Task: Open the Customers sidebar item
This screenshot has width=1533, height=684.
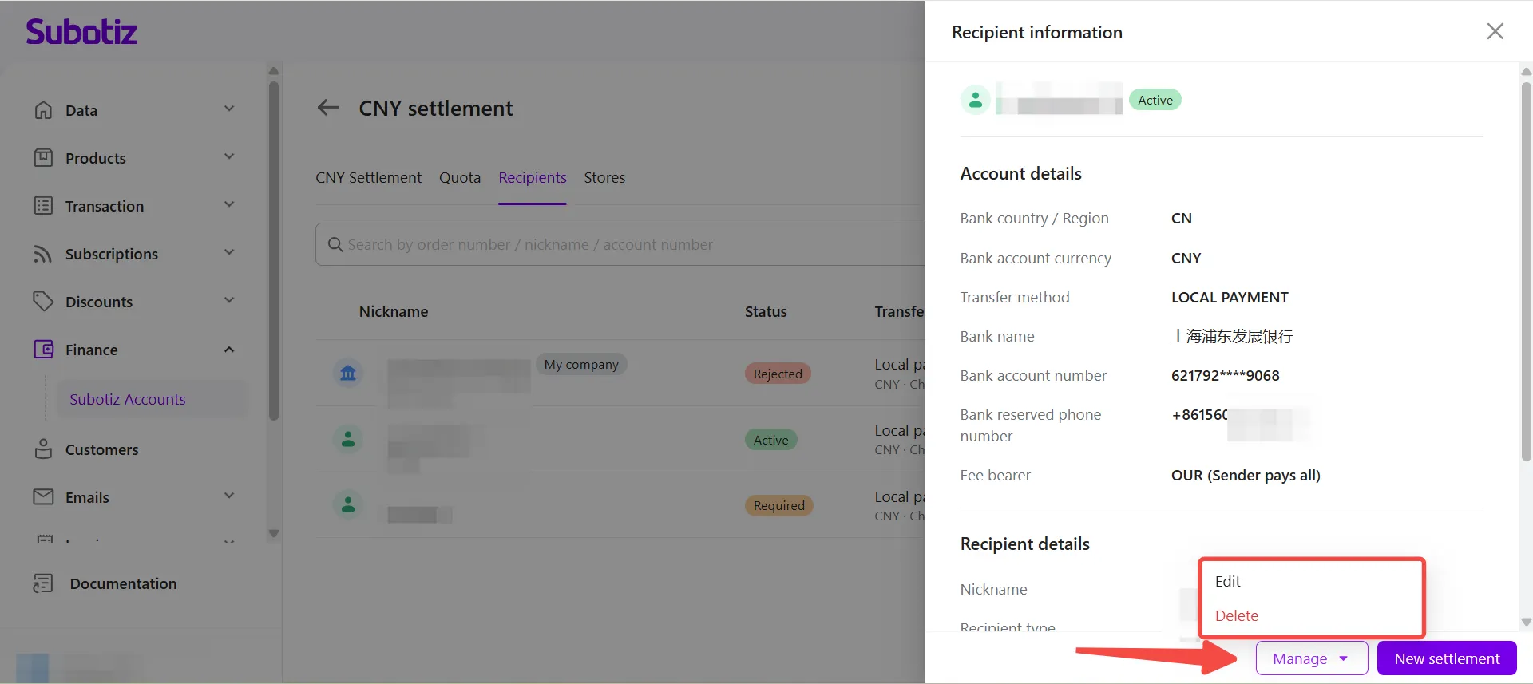Action: coord(101,449)
